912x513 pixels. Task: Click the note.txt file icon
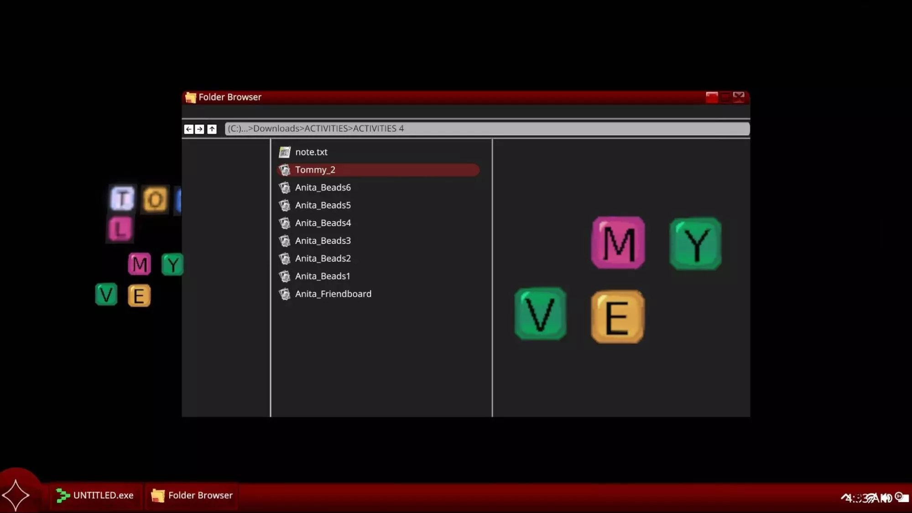tap(285, 152)
